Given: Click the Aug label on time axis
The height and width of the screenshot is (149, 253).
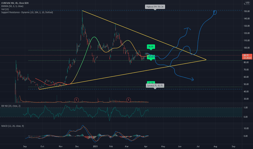Looking at the screenshot, I should coord(215,146).
